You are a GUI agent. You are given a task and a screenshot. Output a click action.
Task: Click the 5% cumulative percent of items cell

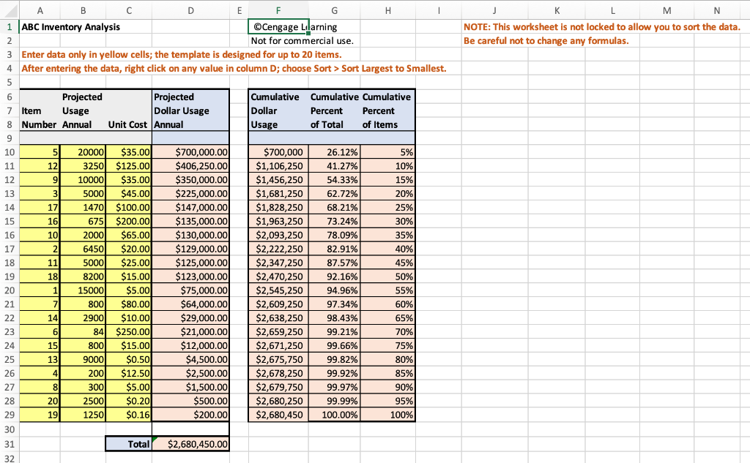coord(388,152)
